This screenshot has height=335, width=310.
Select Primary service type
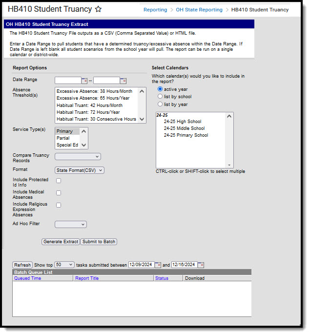pos(68,132)
